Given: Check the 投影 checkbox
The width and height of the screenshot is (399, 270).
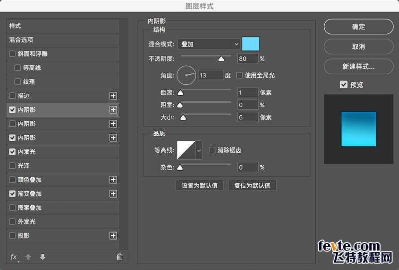Looking at the screenshot, I should 12,236.
